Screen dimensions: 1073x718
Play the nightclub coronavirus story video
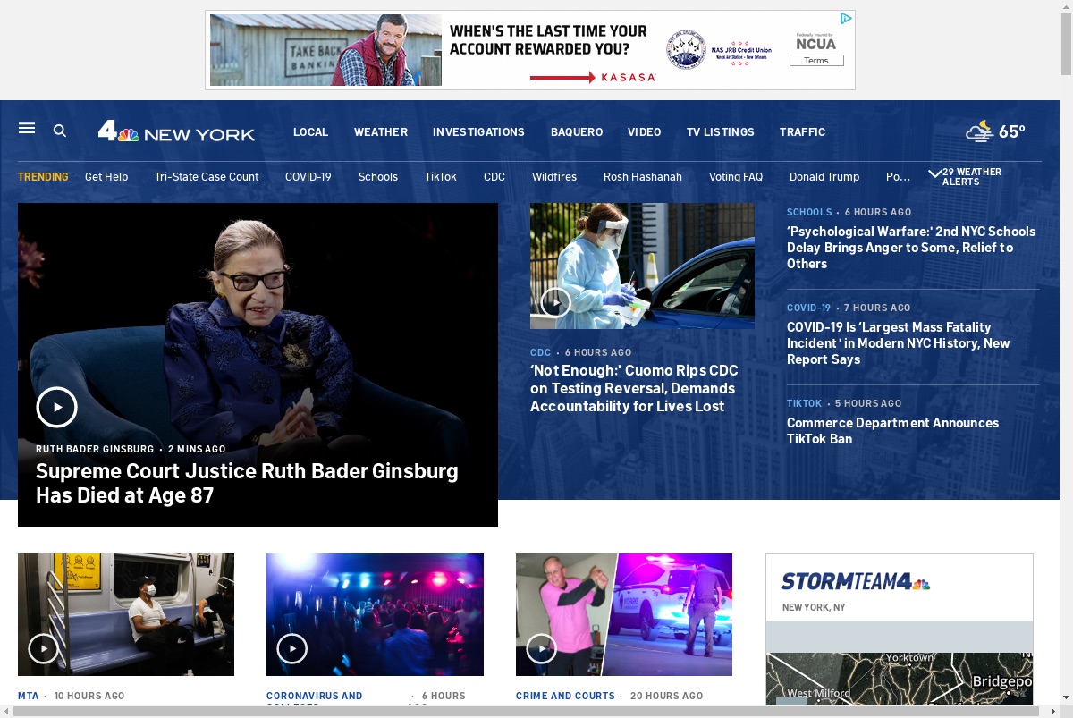coord(291,647)
